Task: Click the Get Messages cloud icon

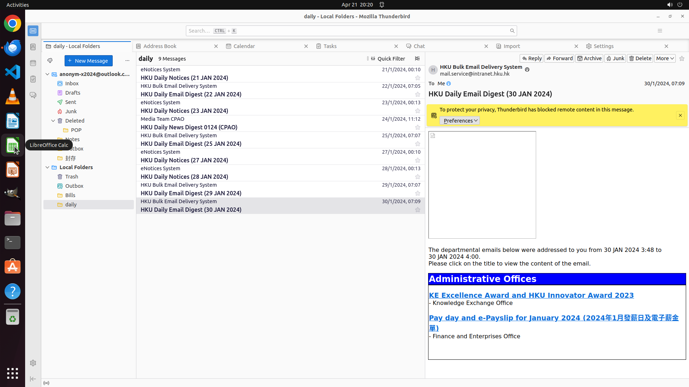Action: point(50,61)
